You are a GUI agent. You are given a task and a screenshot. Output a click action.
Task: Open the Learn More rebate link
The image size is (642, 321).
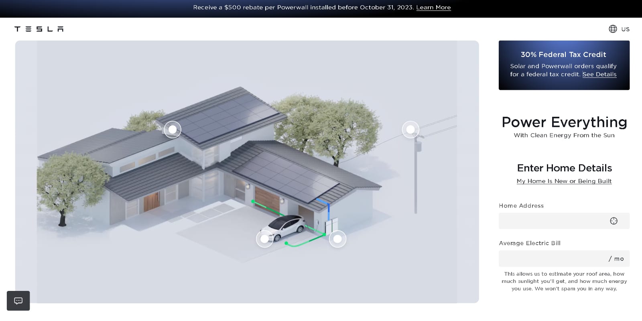pos(433,8)
